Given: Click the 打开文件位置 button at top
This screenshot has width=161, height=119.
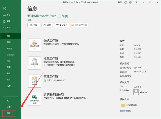Looking at the screenshot, I should click(79, 25).
